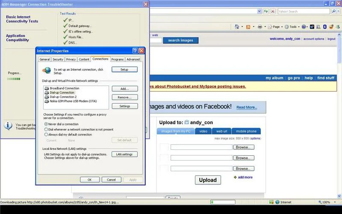The height and width of the screenshot is (214, 342).
Task: Select Dial-up Connection 2 in the list
Action: pos(61,97)
